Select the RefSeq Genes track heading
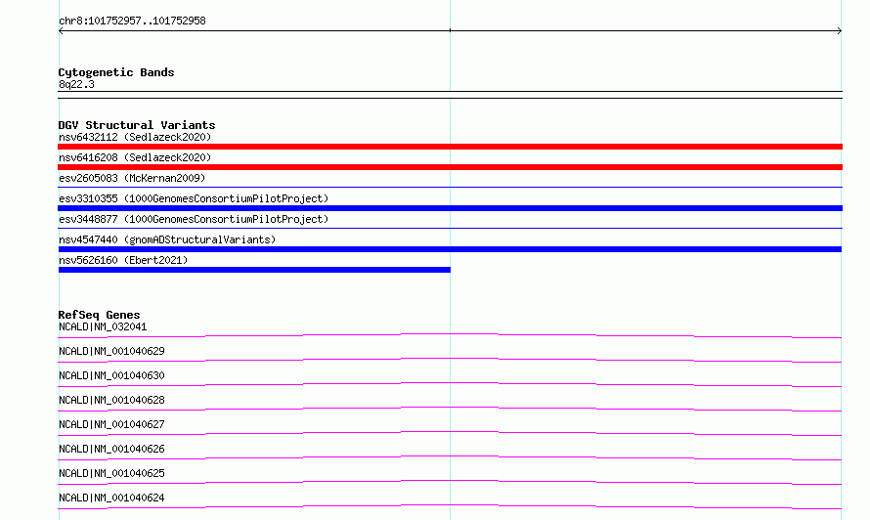Viewport: 870px width, 520px height. 99,315
